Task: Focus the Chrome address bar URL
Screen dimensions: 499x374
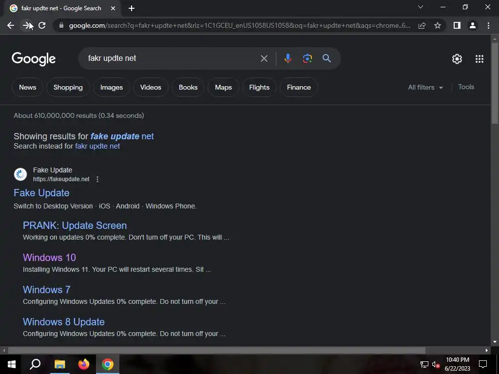Action: point(239,25)
